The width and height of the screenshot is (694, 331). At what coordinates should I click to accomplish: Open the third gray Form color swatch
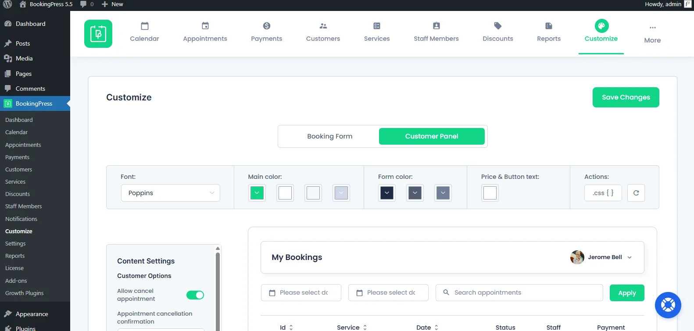tap(443, 193)
